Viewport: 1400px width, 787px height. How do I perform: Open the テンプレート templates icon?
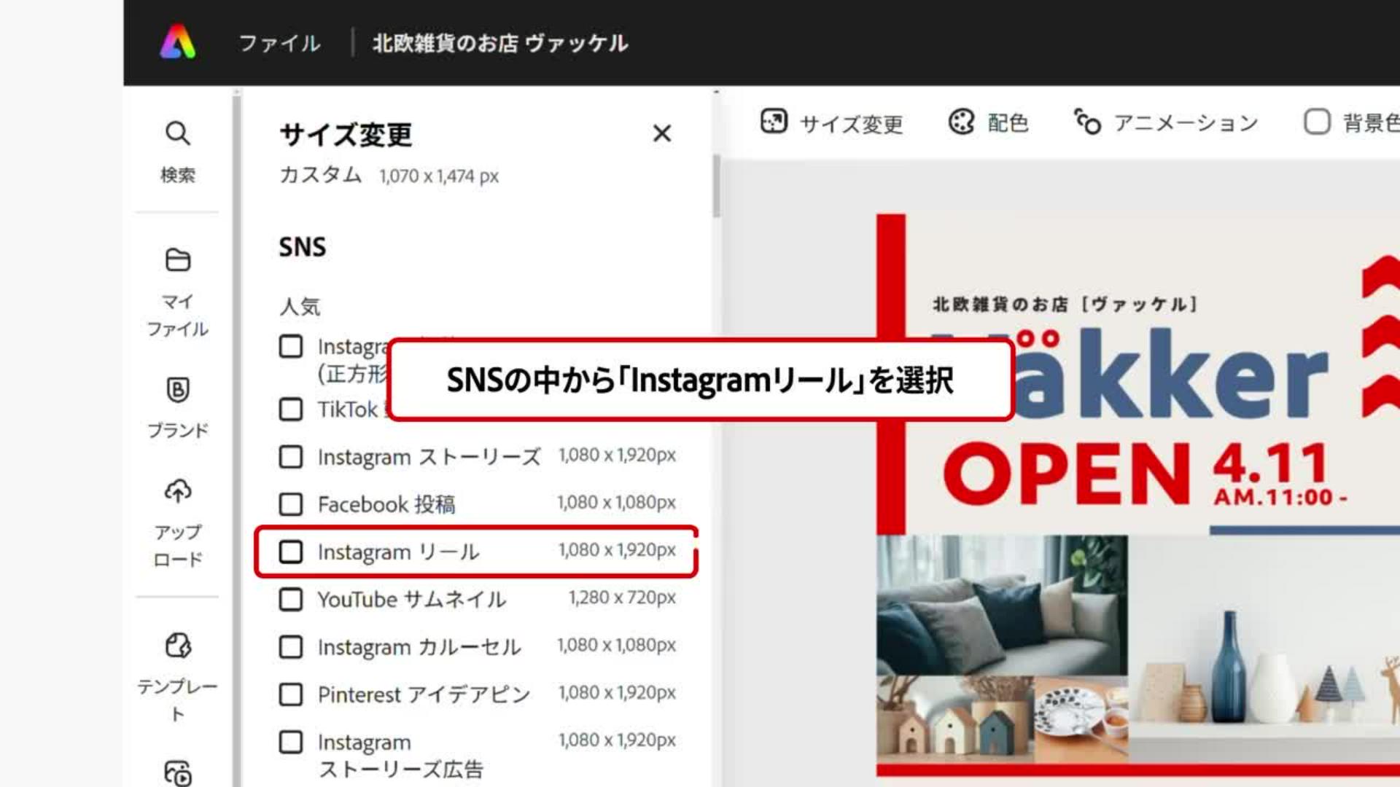tap(177, 646)
